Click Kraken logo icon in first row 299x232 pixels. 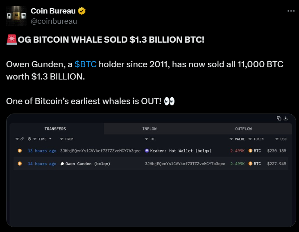click(147, 151)
